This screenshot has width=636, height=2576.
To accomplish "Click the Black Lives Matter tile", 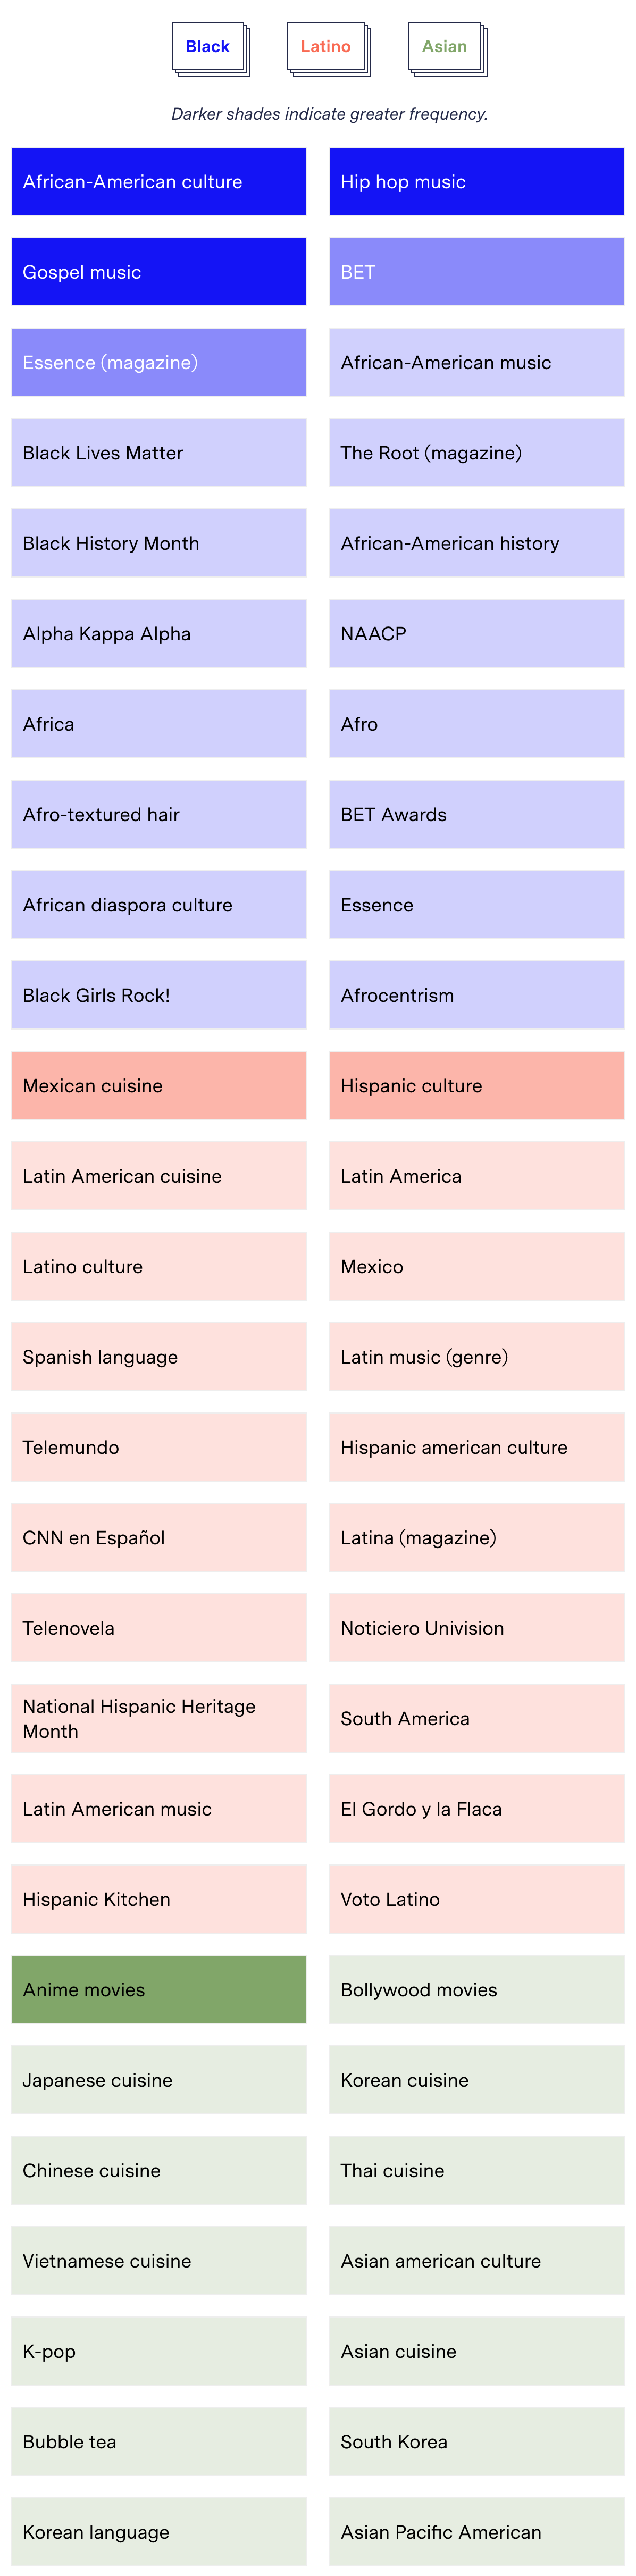I will click(x=159, y=453).
